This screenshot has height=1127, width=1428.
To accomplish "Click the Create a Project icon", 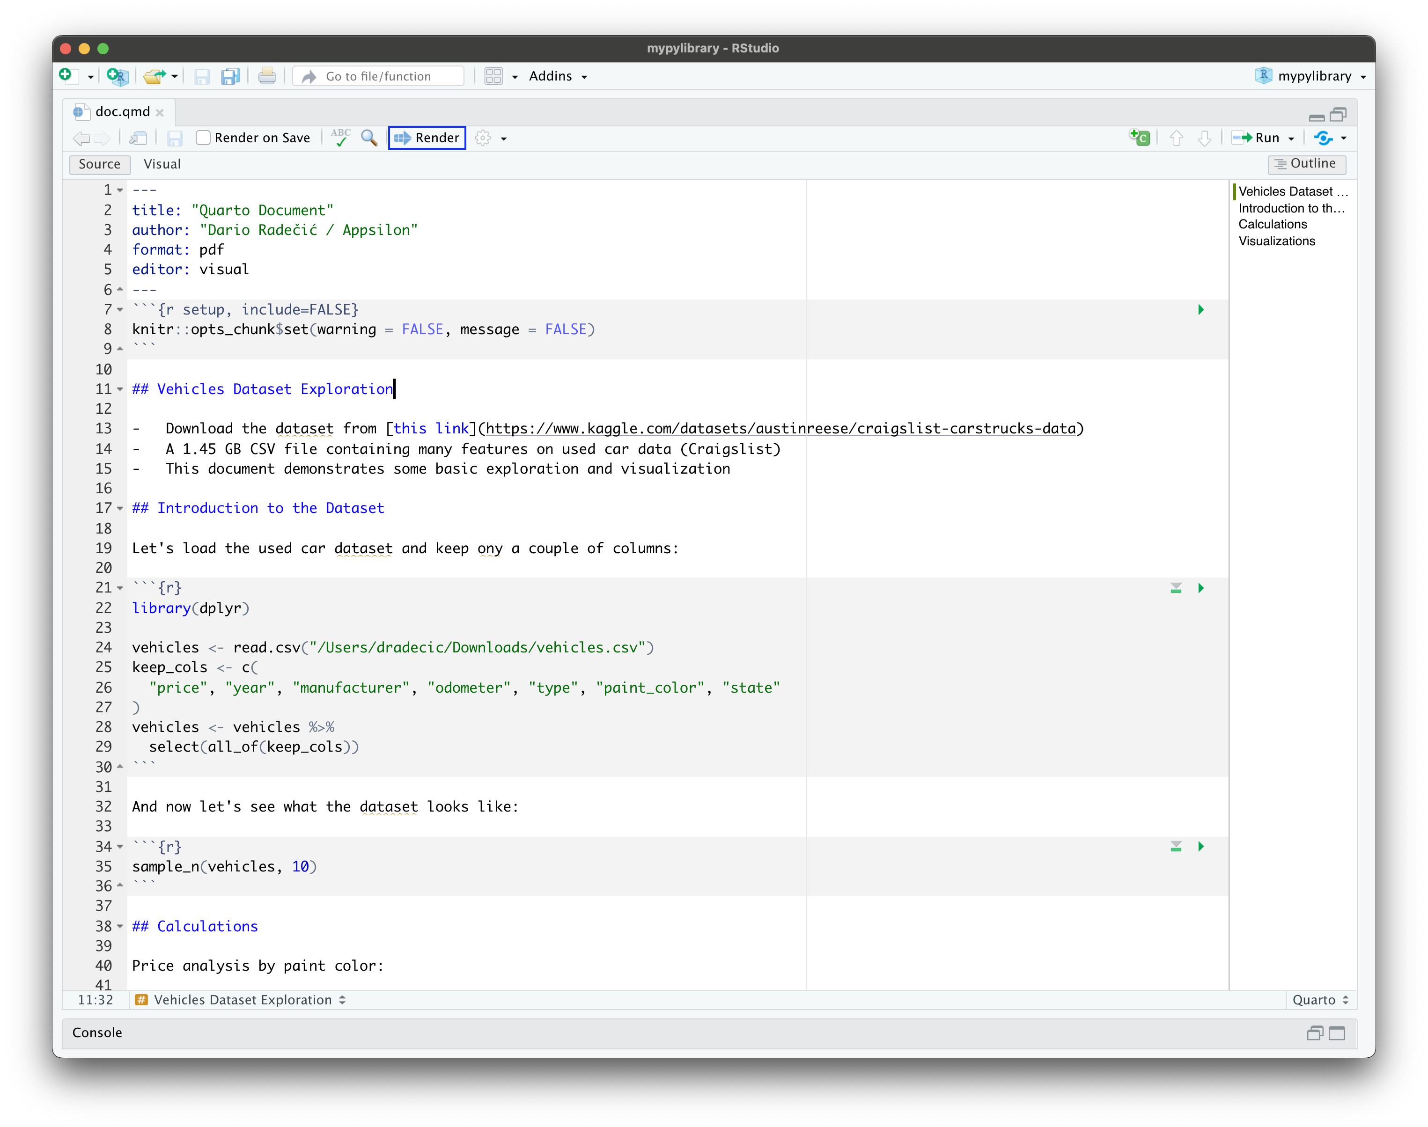I will tap(118, 77).
